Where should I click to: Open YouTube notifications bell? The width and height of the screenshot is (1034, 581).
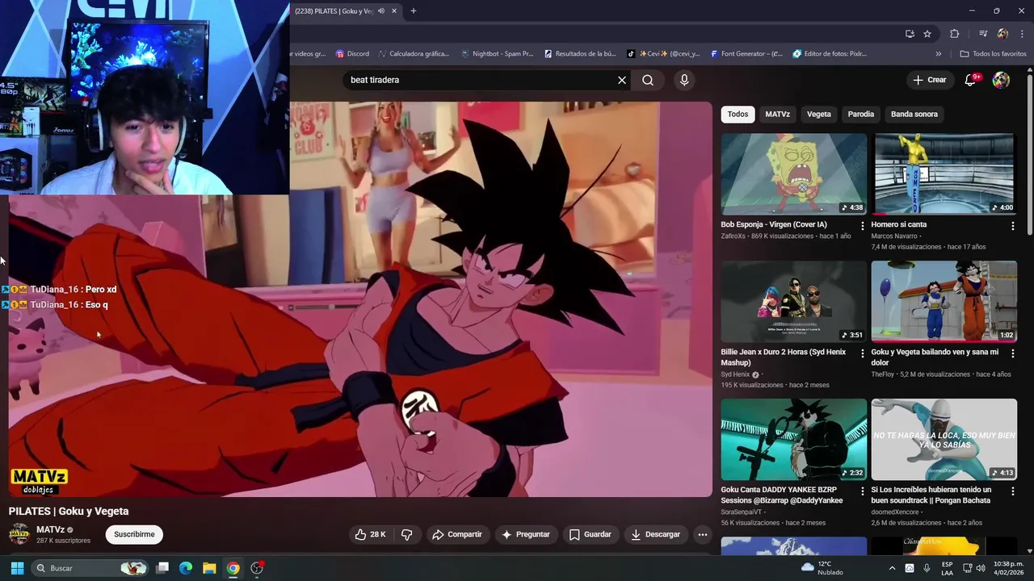[x=971, y=80]
